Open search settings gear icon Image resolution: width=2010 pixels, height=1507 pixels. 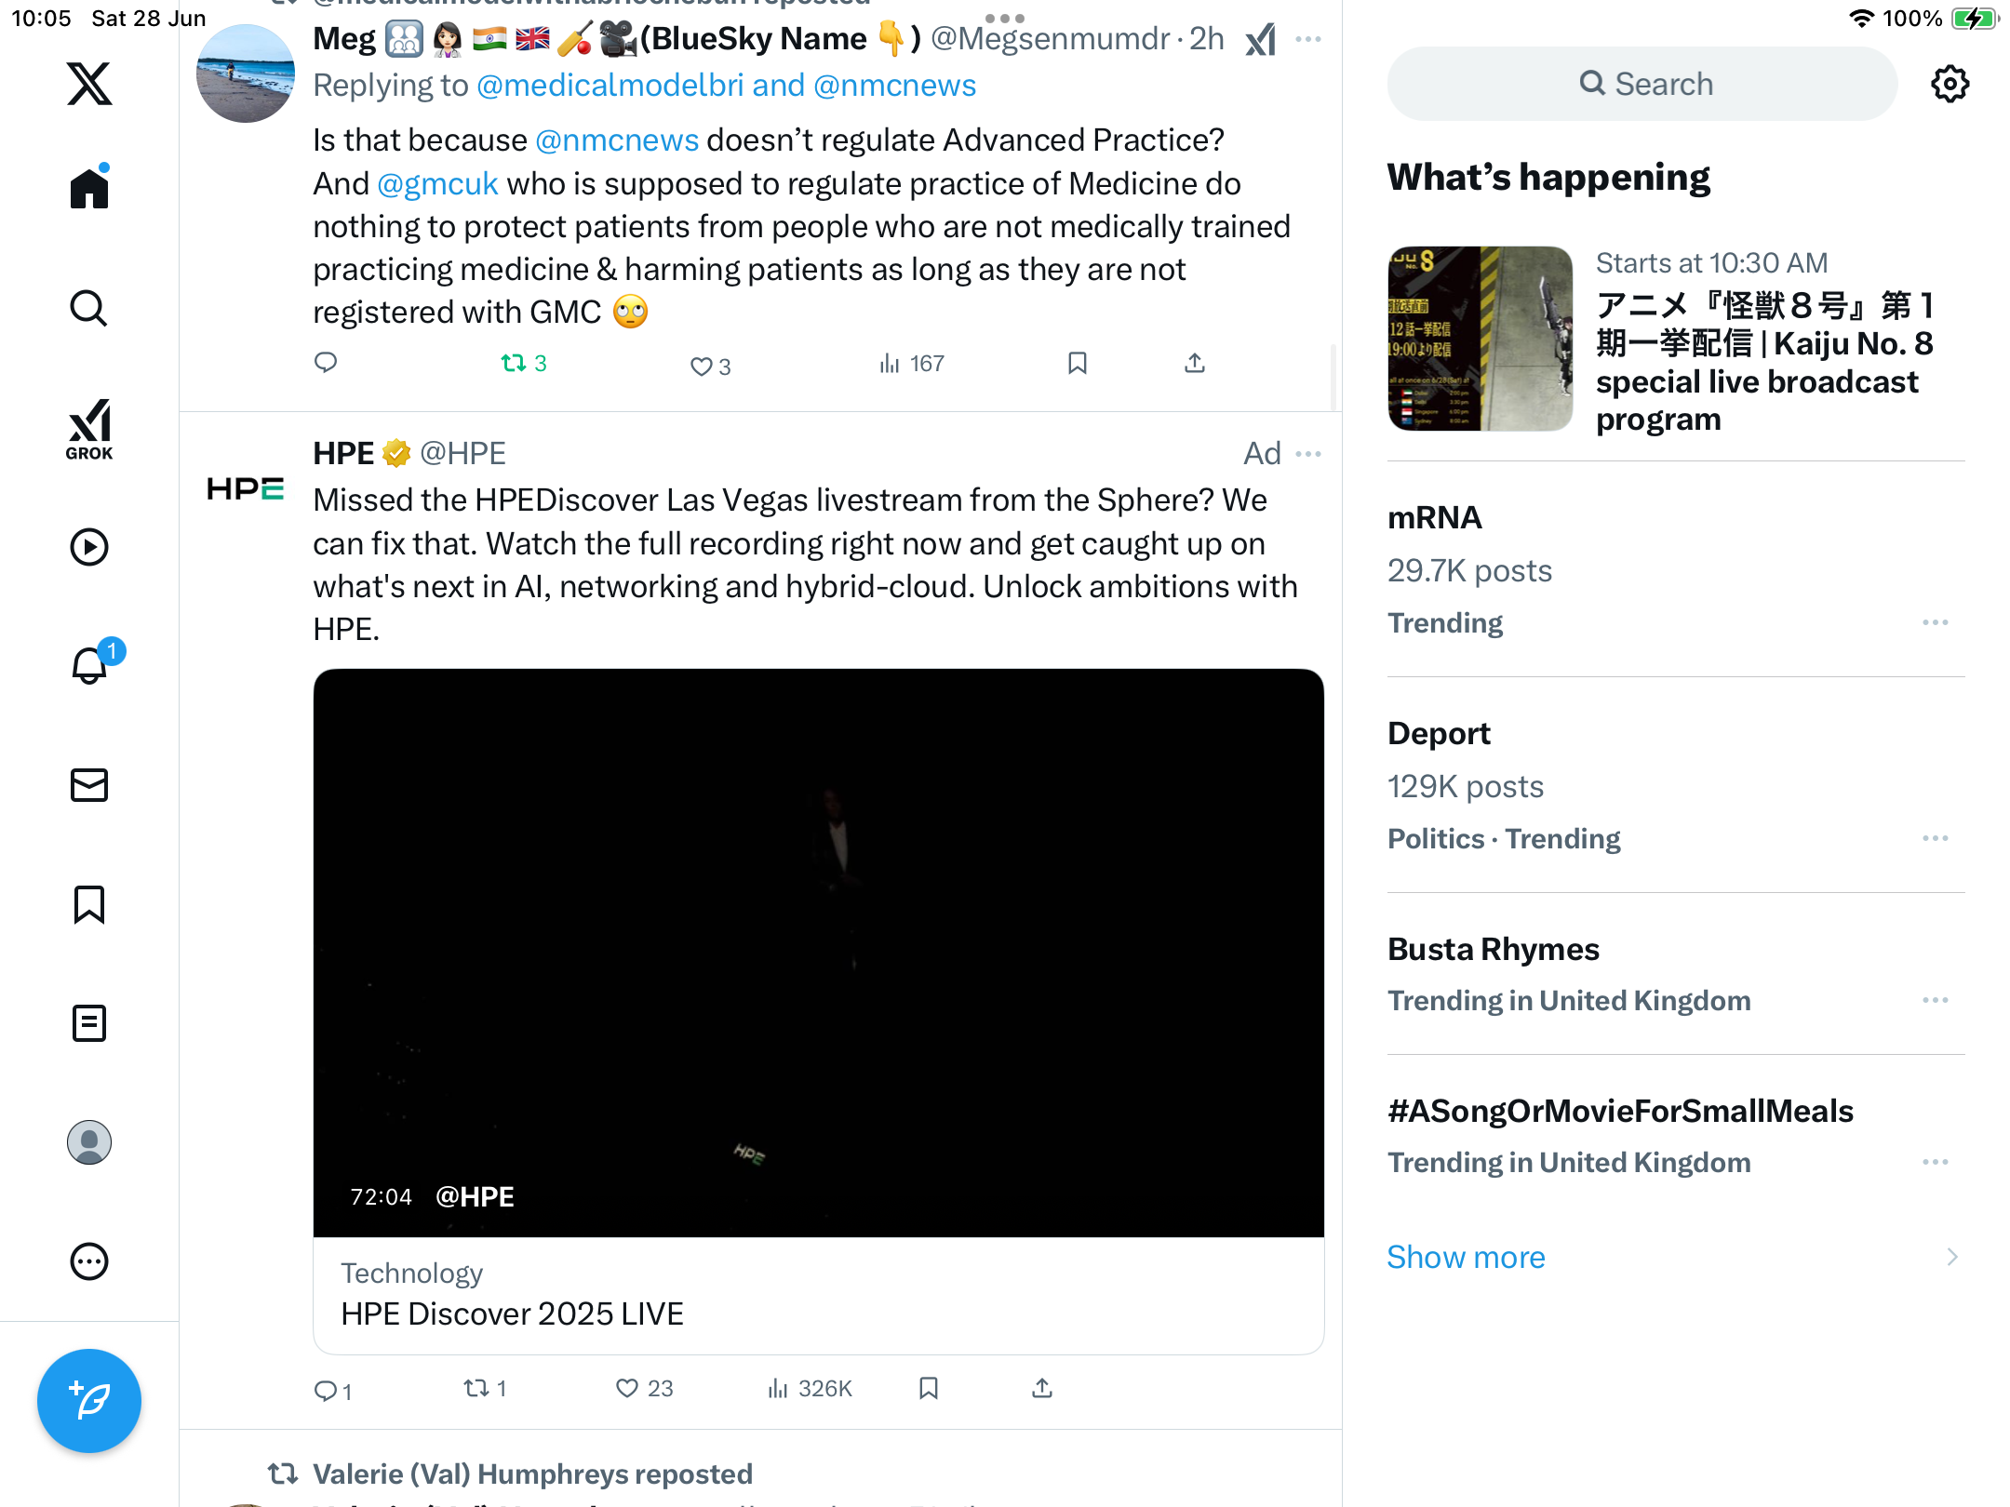[x=1950, y=84]
